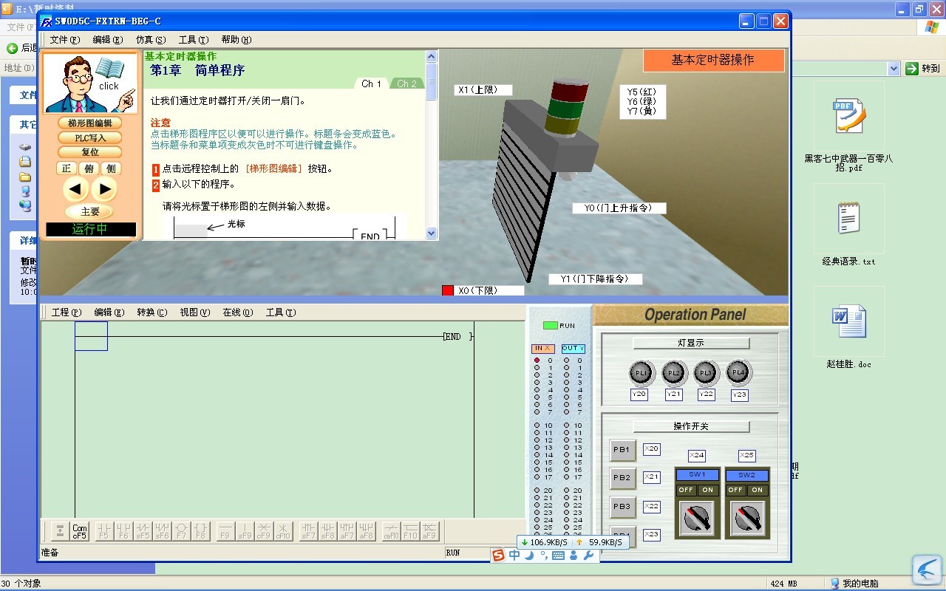Image resolution: width=946 pixels, height=591 pixels.
Task: Click the next-page right arrow button
Action: pos(104,190)
